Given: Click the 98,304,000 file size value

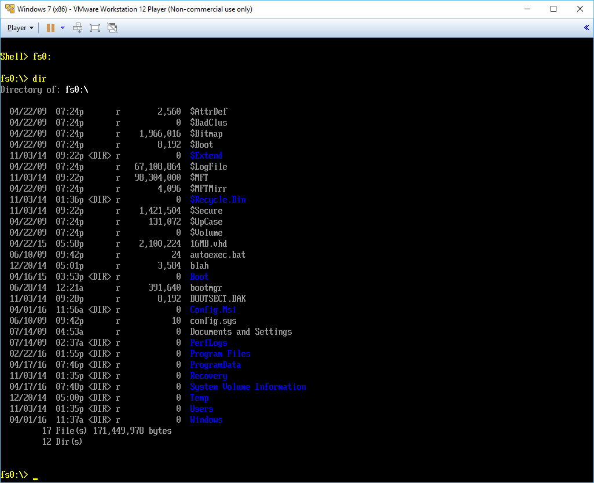Looking at the screenshot, I should (157, 177).
